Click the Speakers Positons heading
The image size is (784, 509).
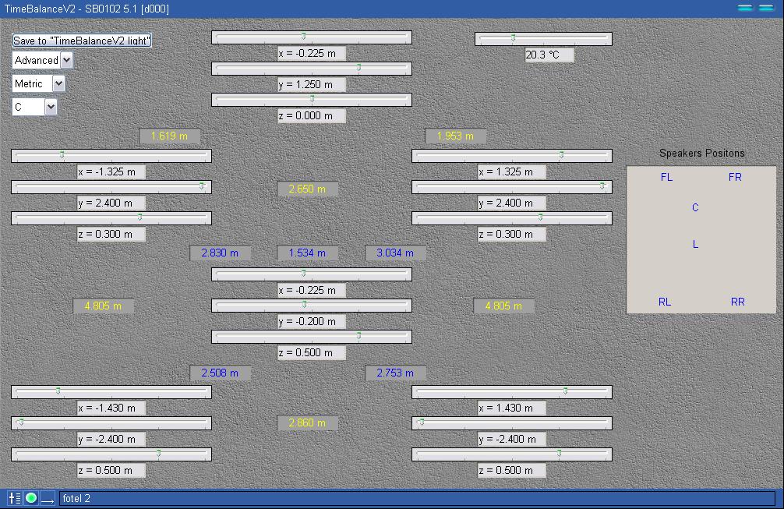click(x=701, y=153)
